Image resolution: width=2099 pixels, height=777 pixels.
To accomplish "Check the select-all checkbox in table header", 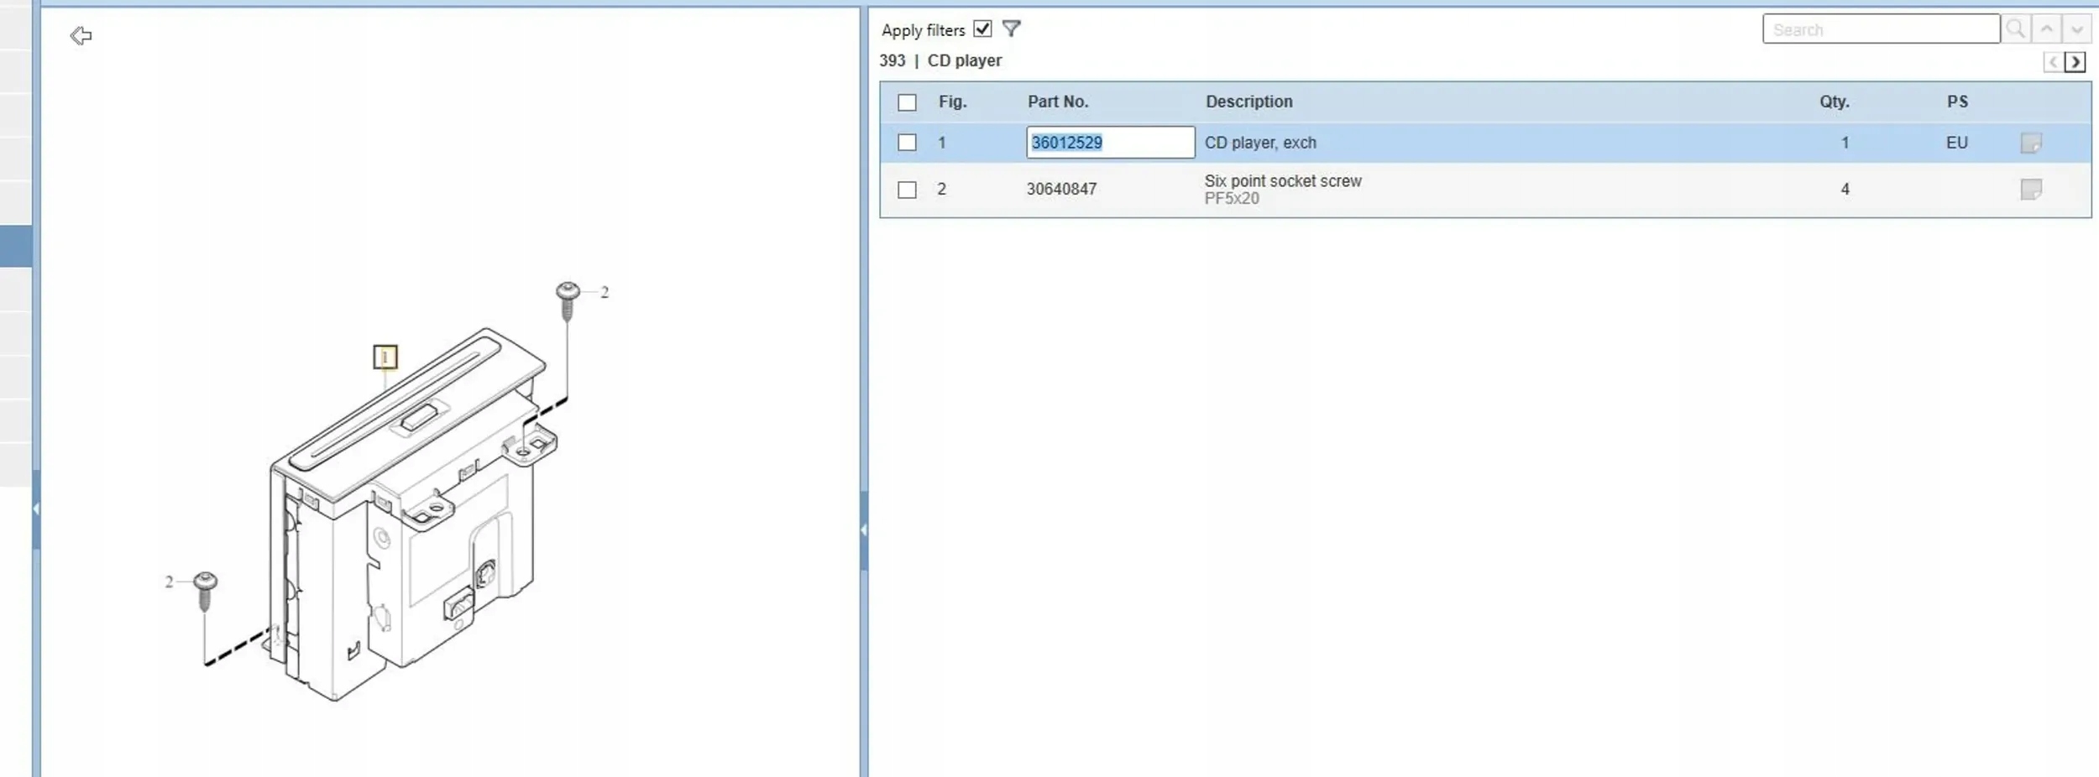I will coord(907,102).
